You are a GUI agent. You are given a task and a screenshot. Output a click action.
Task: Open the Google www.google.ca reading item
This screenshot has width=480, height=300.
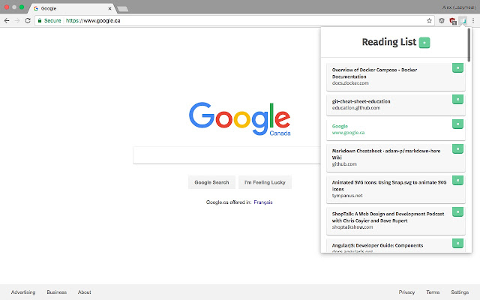tap(396, 130)
